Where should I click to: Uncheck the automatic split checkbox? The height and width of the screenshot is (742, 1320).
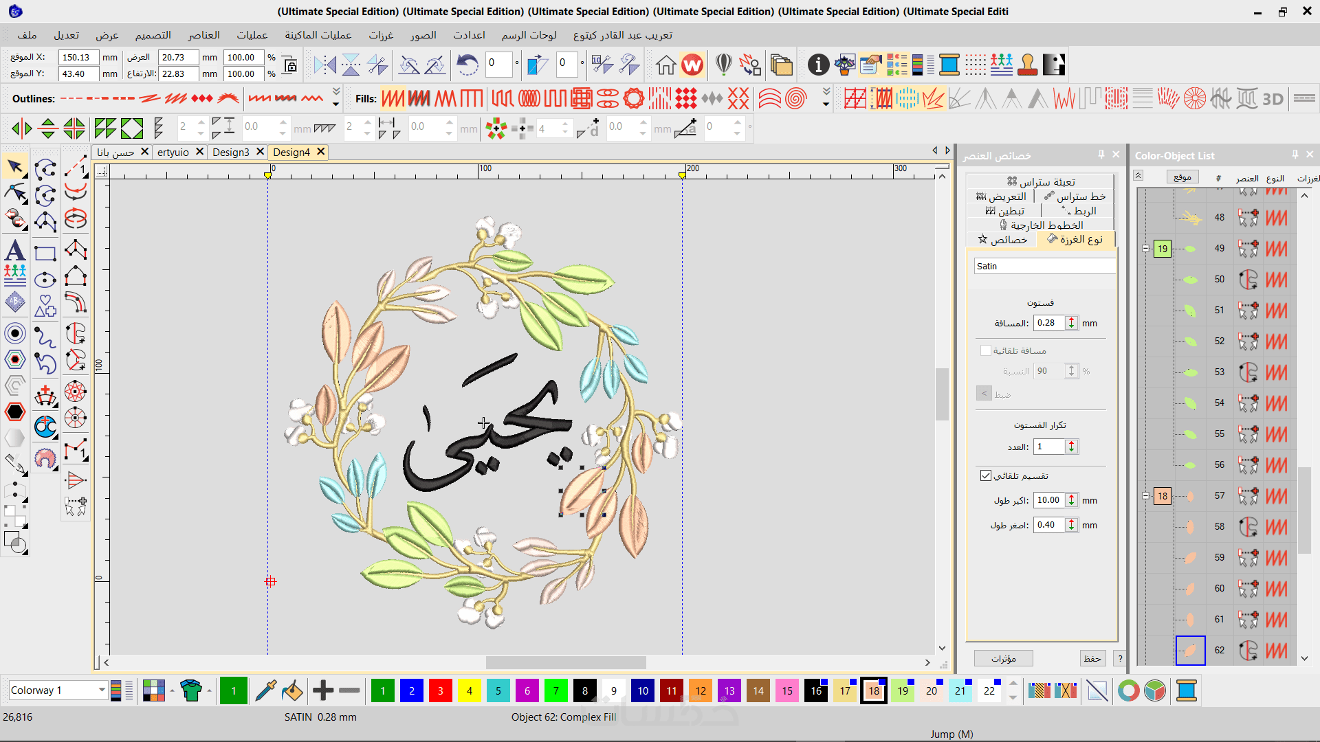coord(986,475)
